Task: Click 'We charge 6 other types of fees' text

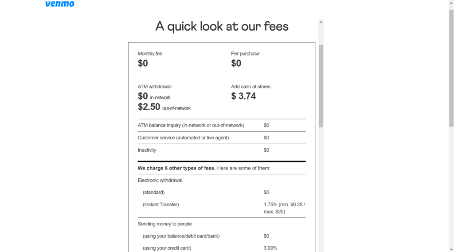Action: coord(176,168)
